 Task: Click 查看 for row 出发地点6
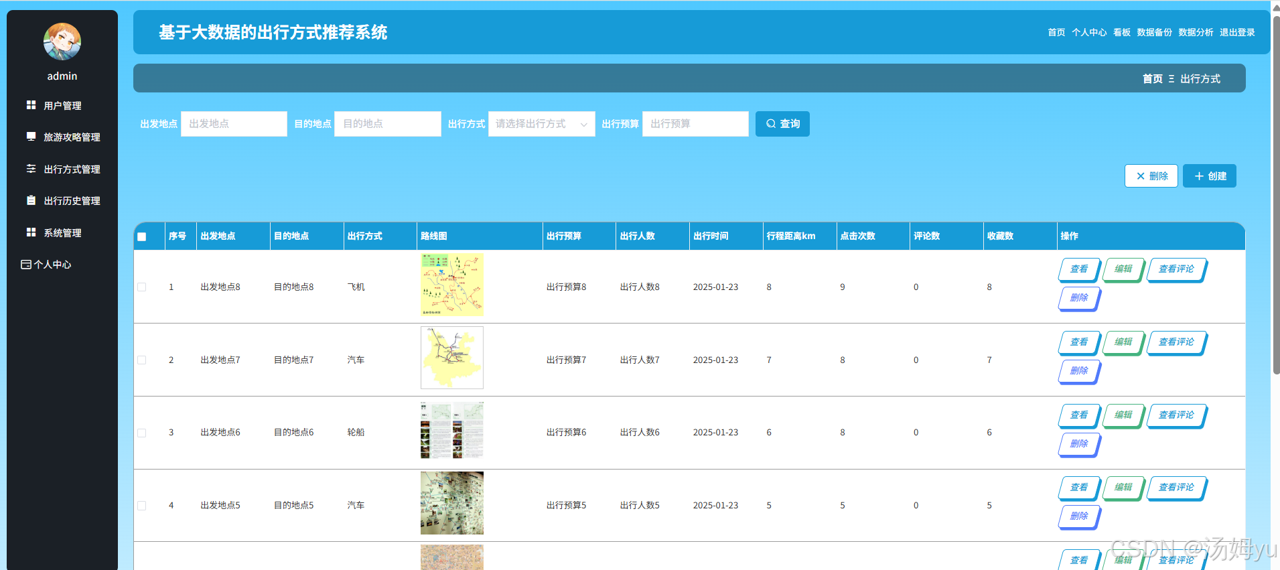1079,415
